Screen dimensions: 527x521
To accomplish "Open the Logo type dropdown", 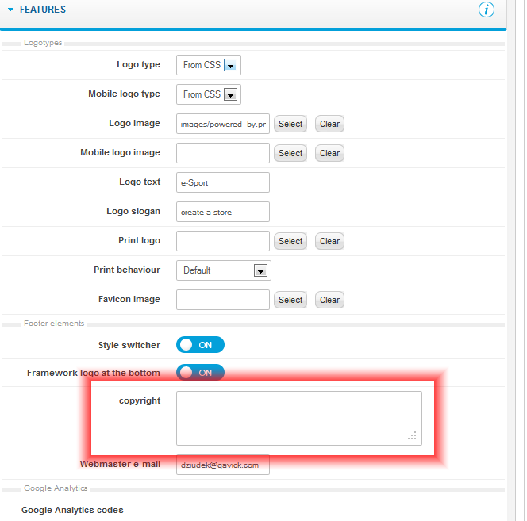I will click(231, 66).
